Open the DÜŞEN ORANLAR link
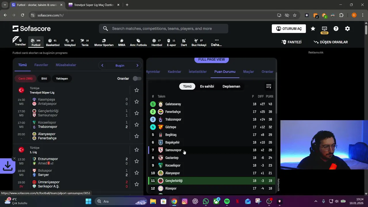 pyautogui.click(x=331, y=42)
